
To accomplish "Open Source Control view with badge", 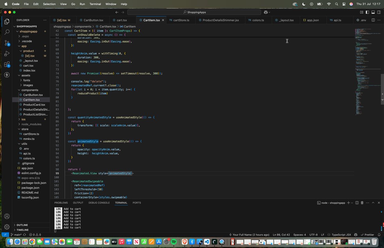I will 7,43.
